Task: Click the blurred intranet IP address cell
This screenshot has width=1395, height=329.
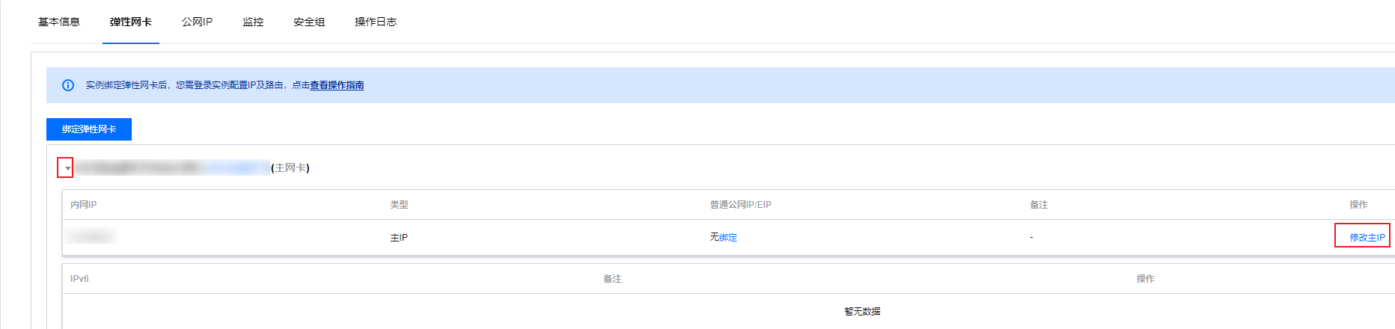Action: (x=92, y=237)
